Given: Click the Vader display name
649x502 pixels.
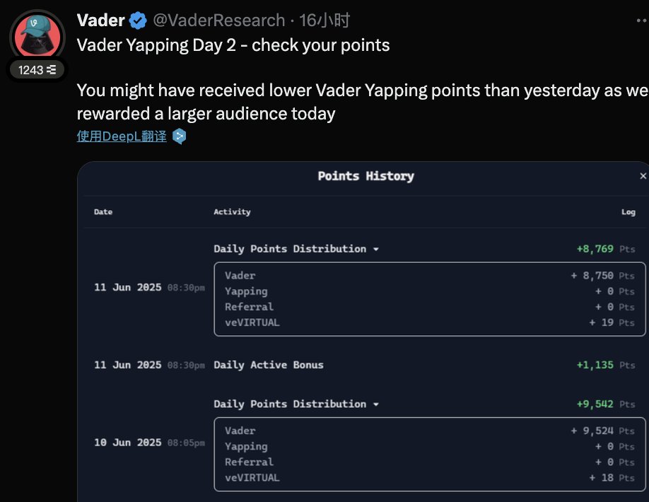Looking at the screenshot, I should pyautogui.click(x=101, y=21).
